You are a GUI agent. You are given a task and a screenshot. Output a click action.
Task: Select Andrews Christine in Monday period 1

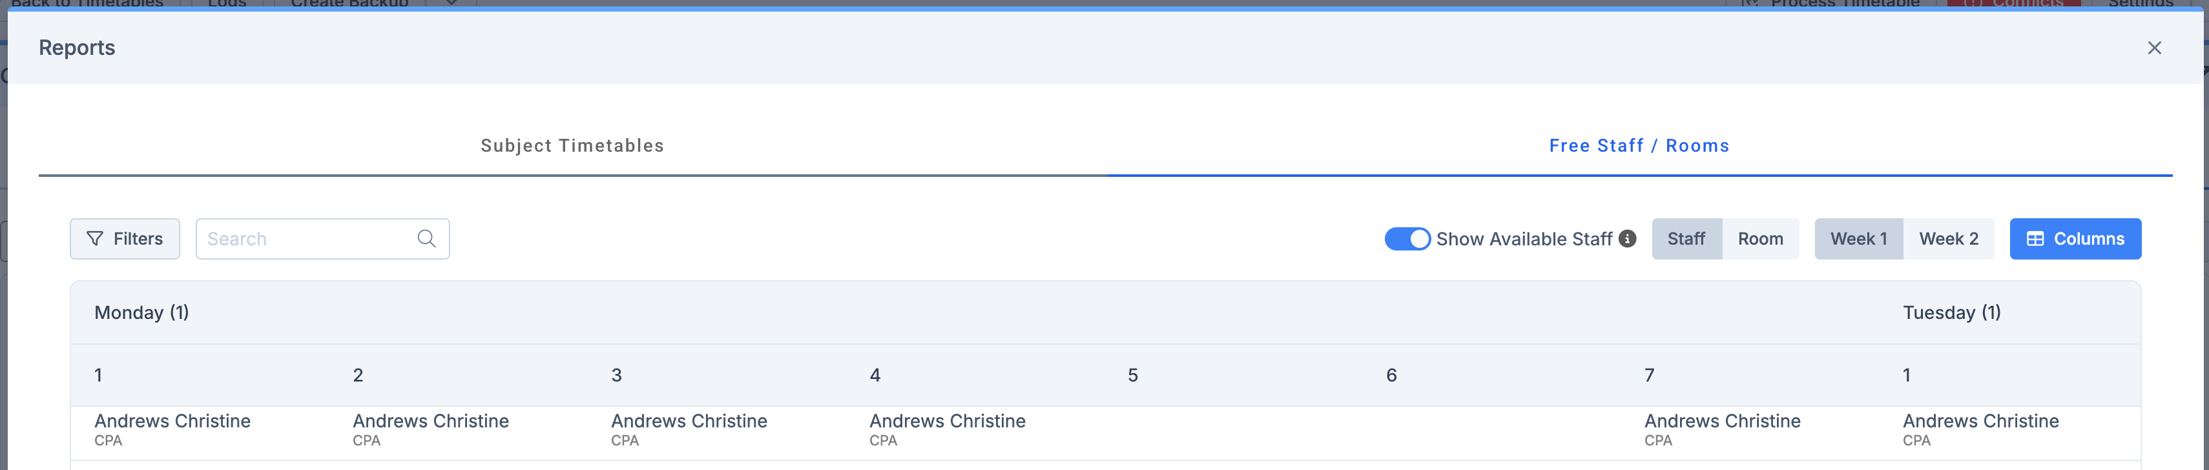[172, 421]
